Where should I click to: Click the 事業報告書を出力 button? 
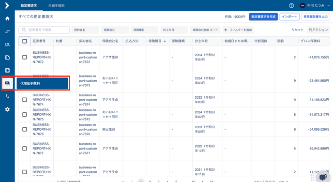coord(316,16)
